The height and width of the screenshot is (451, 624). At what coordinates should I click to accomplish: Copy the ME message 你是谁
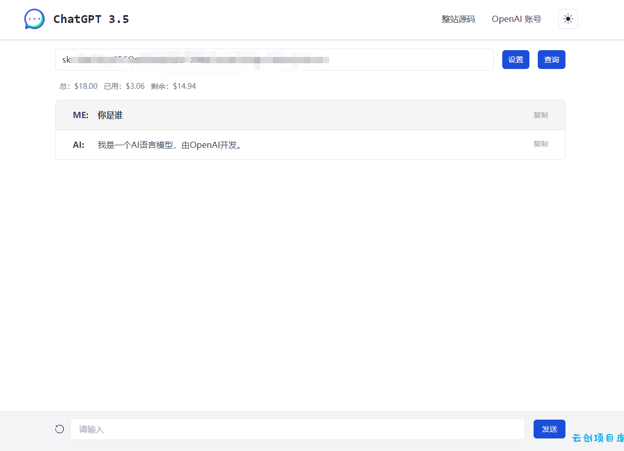540,115
